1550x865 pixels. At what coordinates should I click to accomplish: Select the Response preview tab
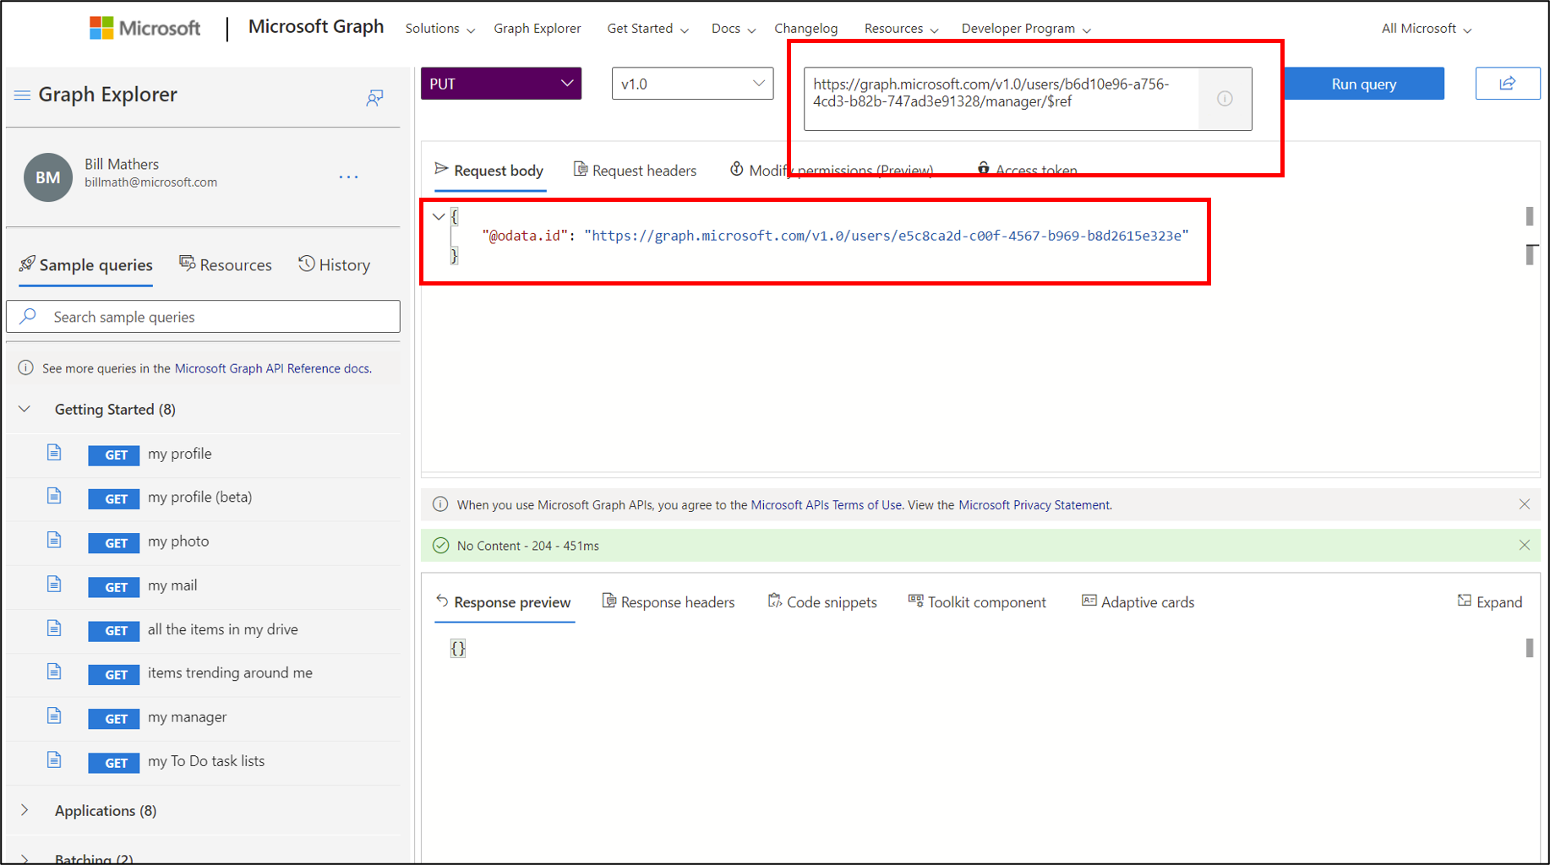pyautogui.click(x=504, y=602)
